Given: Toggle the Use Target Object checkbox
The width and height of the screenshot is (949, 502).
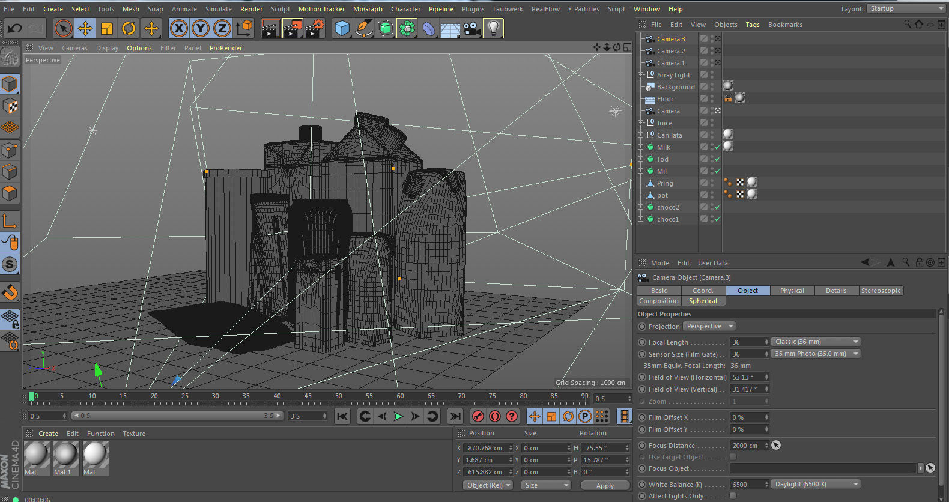Looking at the screenshot, I should point(733,457).
